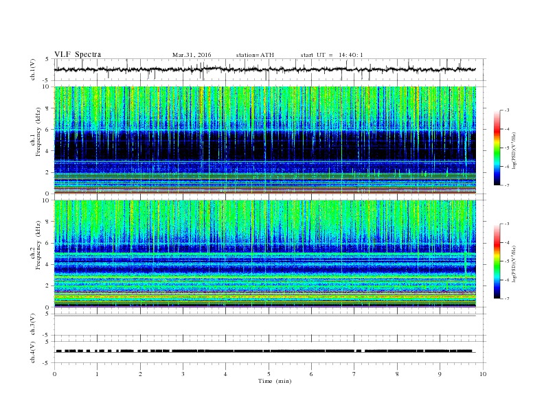Click the '-7' tick on ch.2 colorbar
The image size is (544, 420).
pos(507,299)
